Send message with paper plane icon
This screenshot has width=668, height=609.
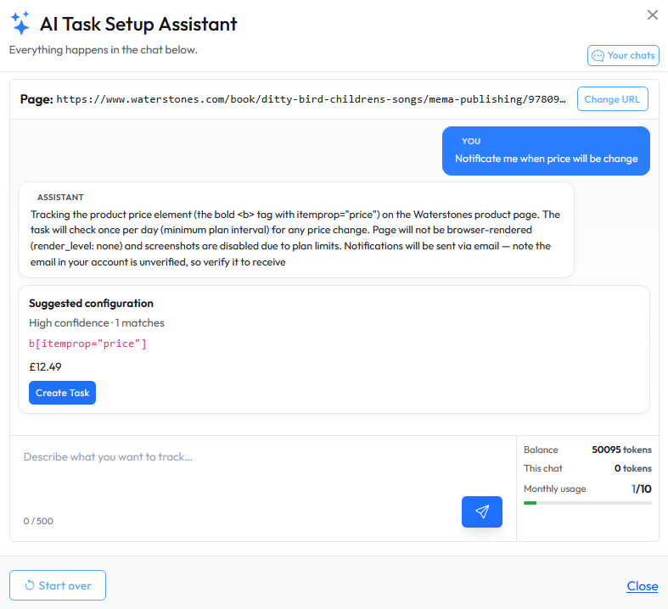482,511
